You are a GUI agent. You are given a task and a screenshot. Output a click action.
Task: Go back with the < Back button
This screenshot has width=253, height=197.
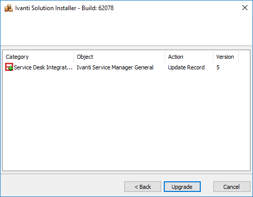[x=142, y=187]
